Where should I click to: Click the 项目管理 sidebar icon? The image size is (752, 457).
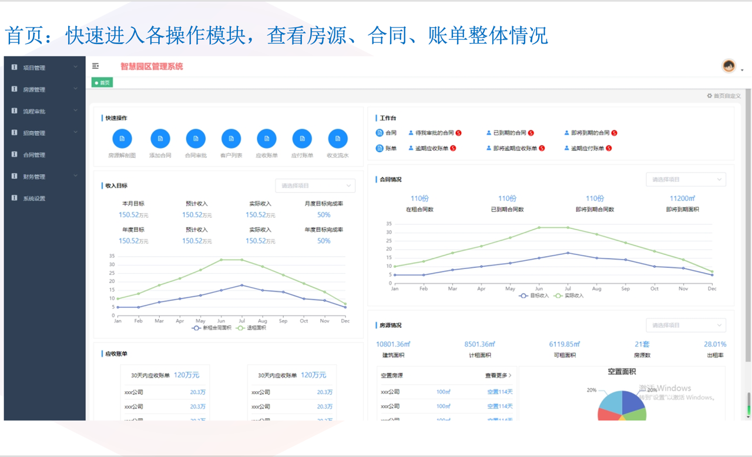click(14, 68)
